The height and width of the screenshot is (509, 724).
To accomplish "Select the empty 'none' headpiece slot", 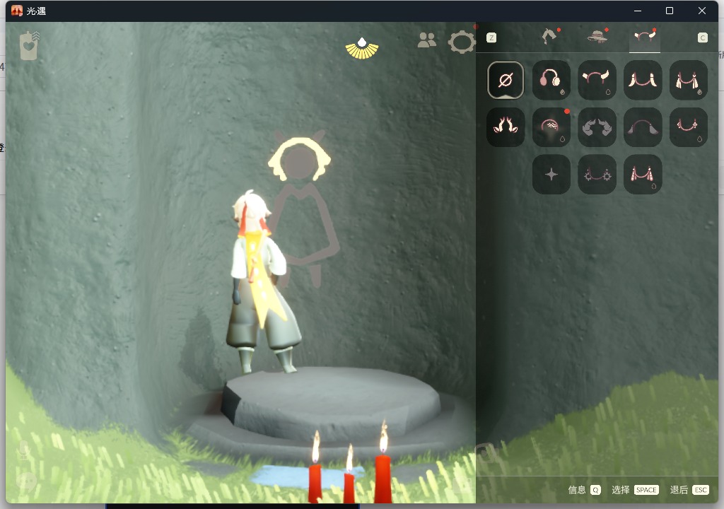I will pos(506,80).
